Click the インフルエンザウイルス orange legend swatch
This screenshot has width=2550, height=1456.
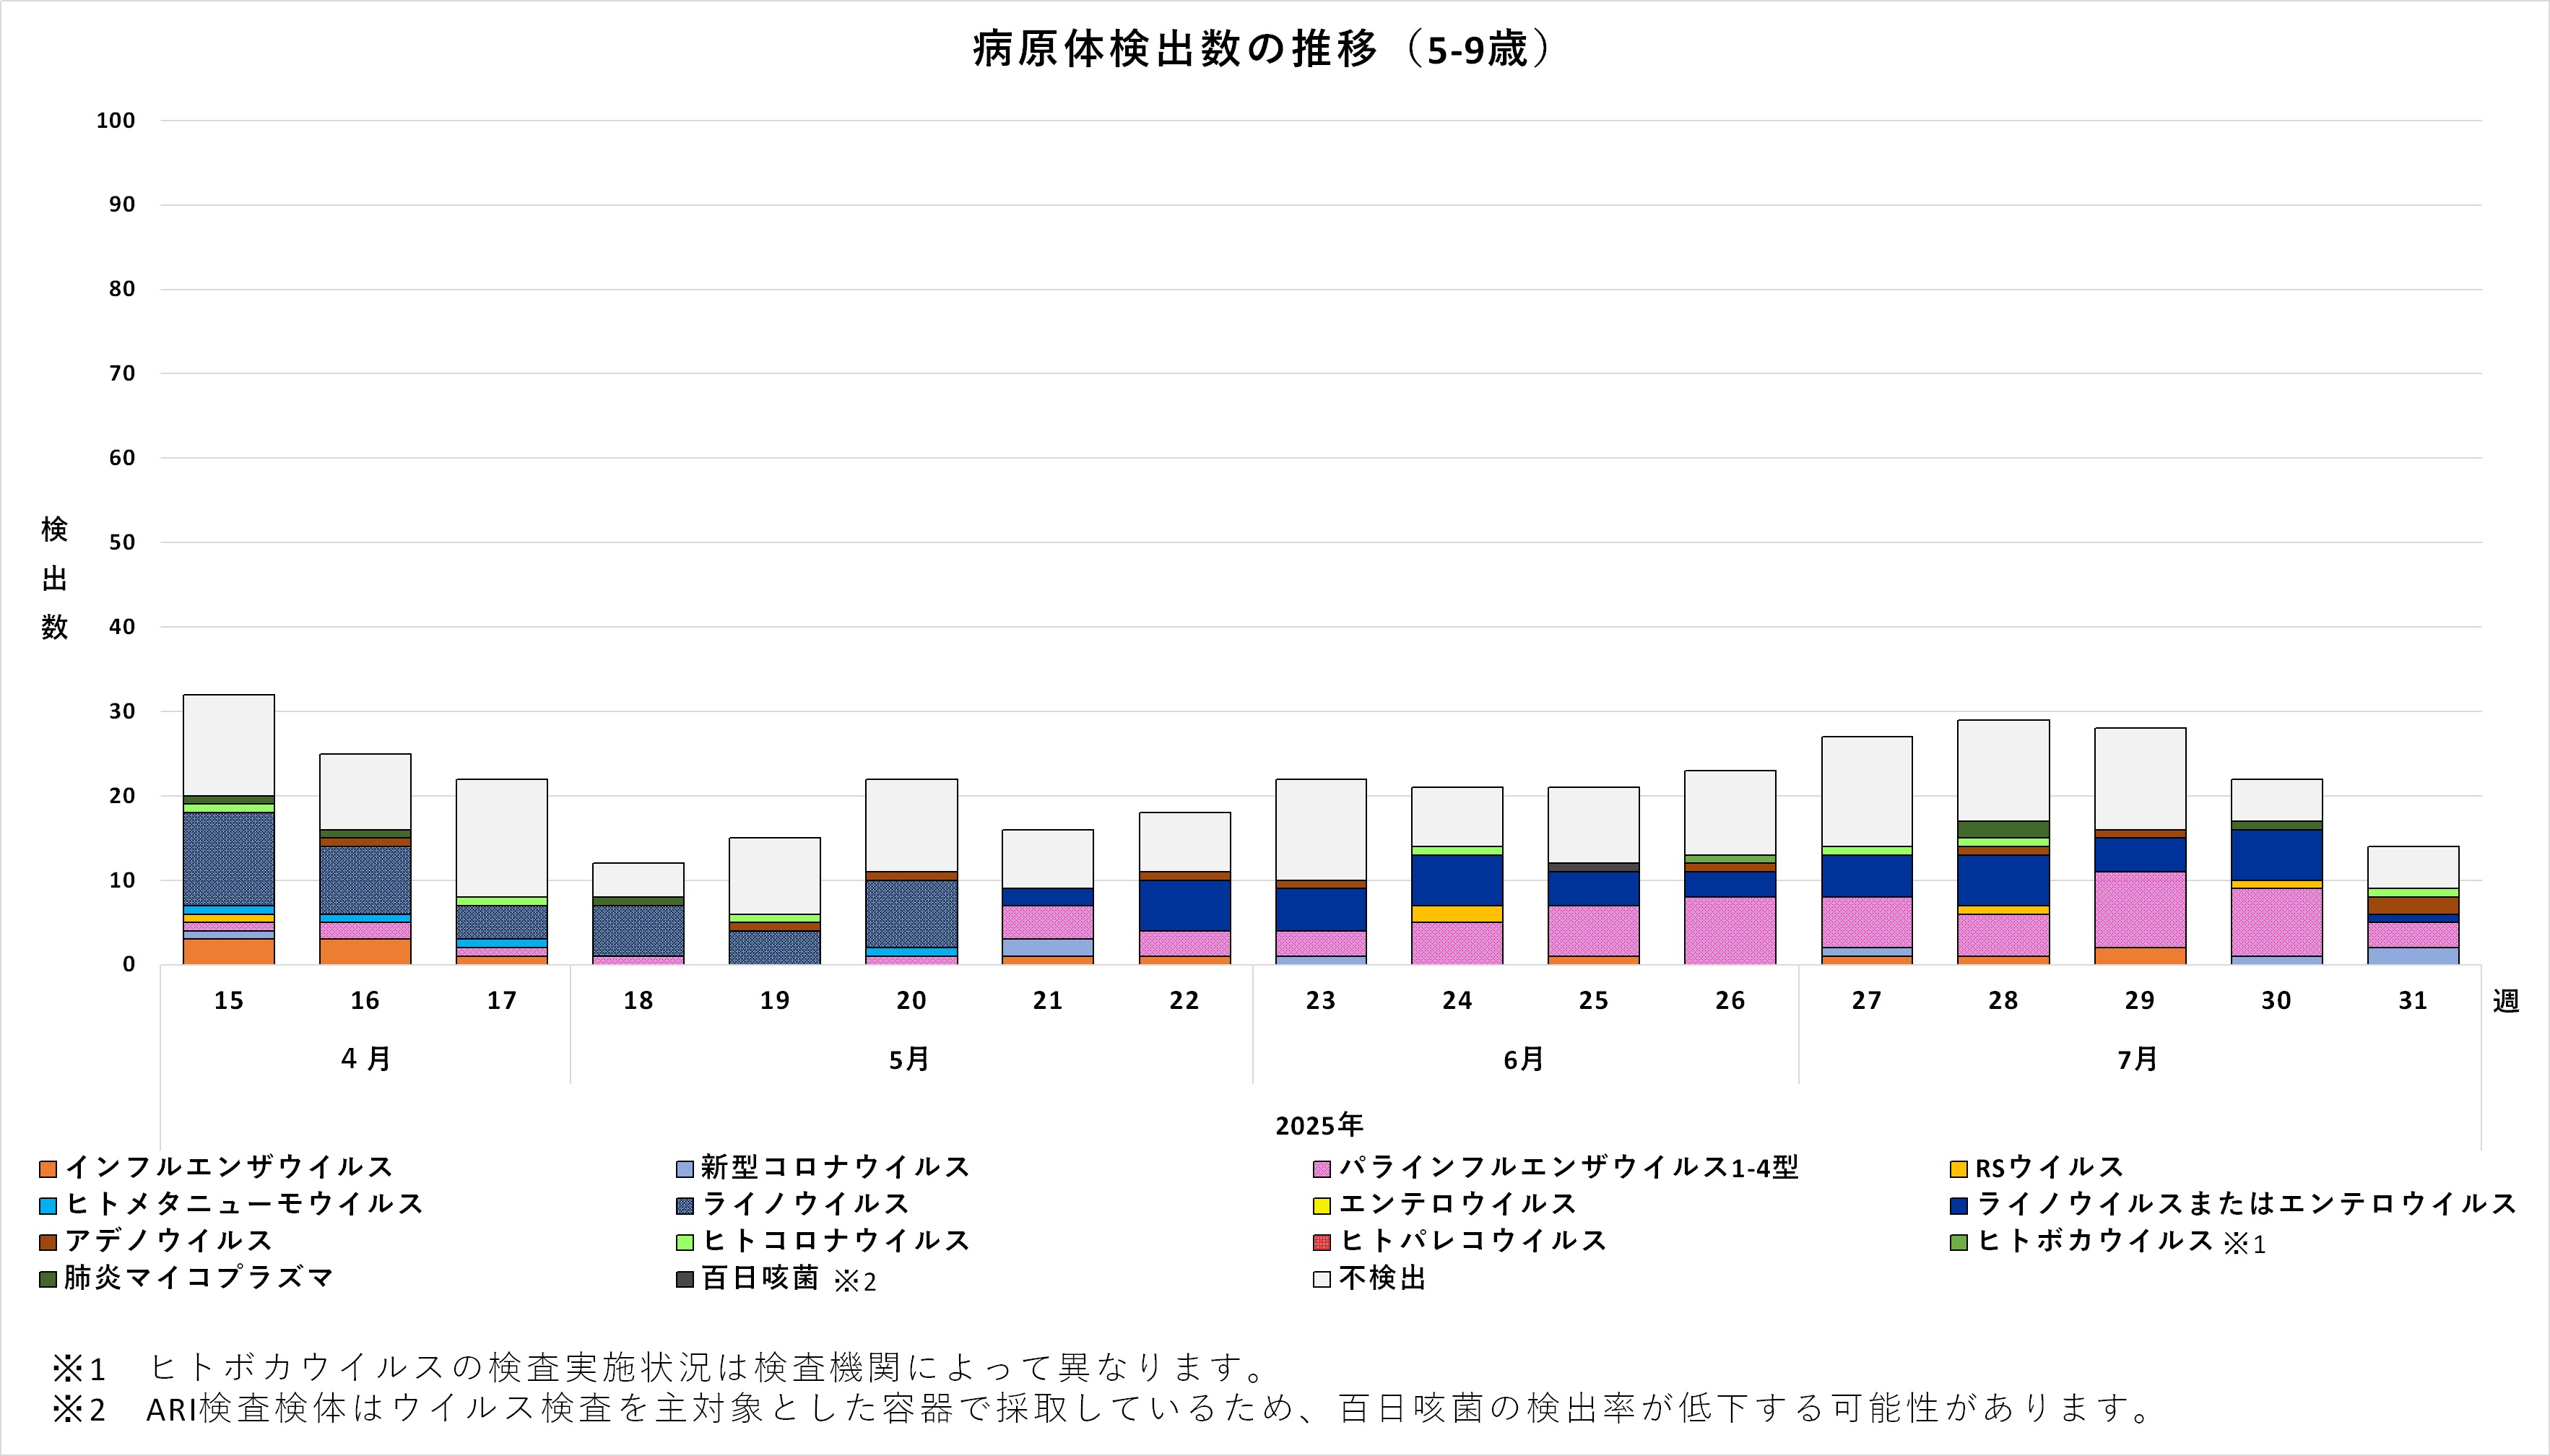click(48, 1168)
